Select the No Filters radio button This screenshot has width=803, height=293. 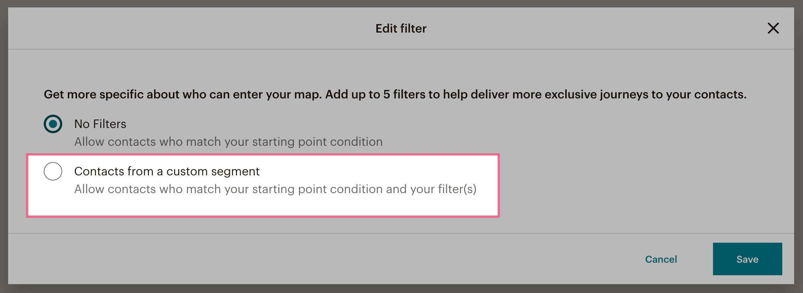[x=53, y=124]
